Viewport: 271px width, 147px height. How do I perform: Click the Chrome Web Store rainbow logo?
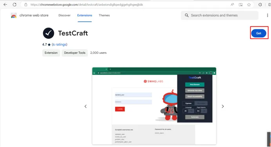coord(14,16)
